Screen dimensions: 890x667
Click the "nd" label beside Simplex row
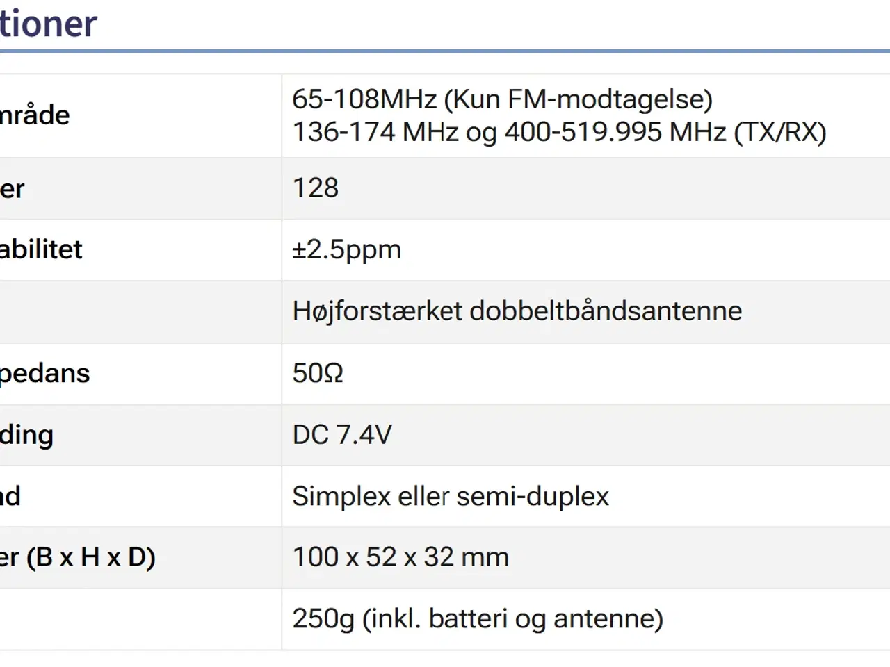pyautogui.click(x=10, y=496)
